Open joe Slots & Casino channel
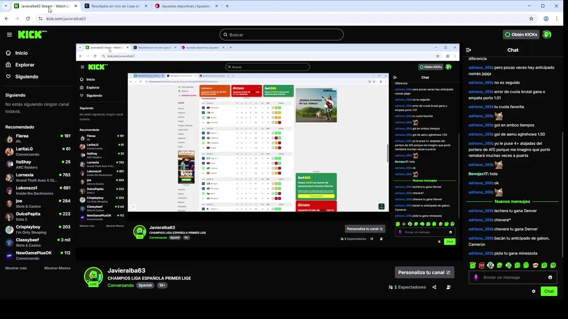568x319 pixels. (38, 203)
